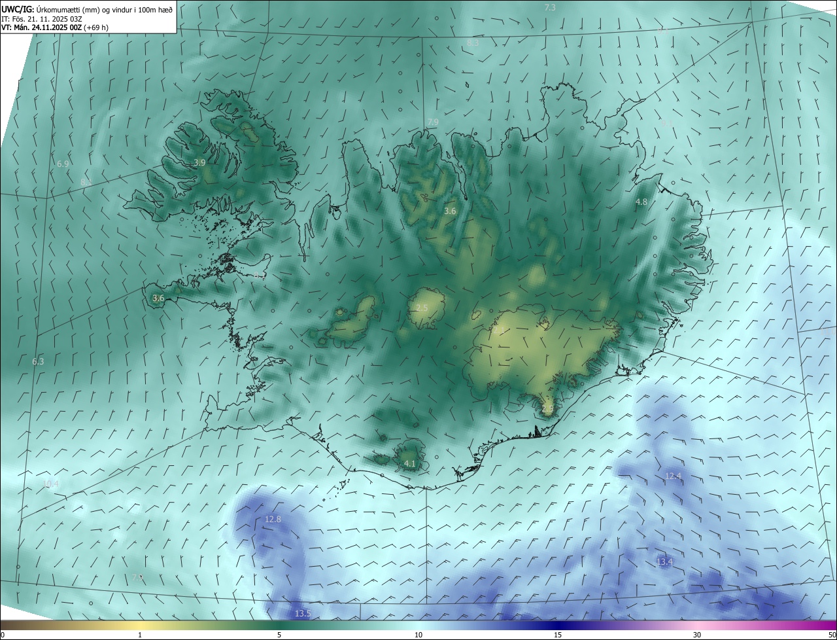
Task: Click the initialisation time 'IT: Fös. 21. 11. 2025 03Z'
Action: coord(42,19)
